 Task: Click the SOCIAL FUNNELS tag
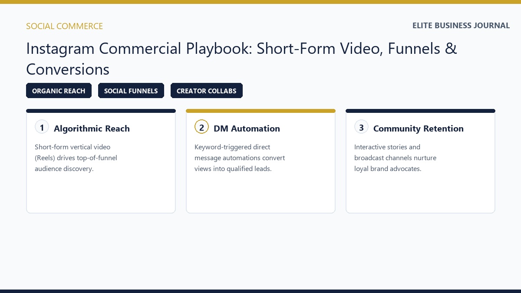coord(131,91)
